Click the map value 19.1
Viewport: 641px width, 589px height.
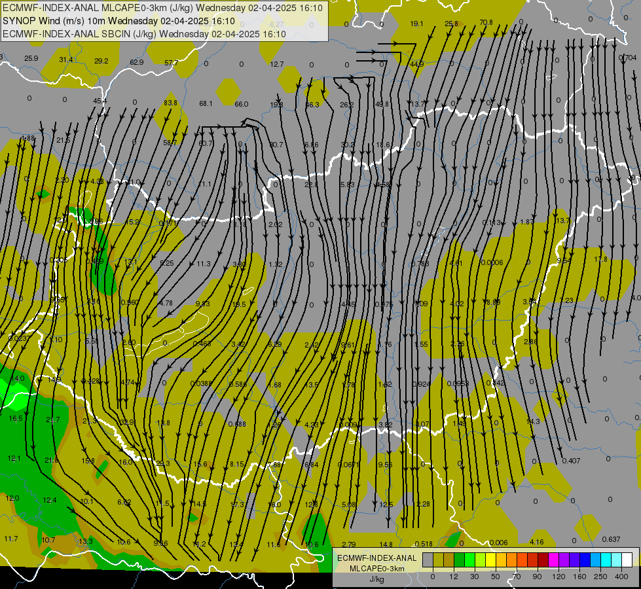[x=416, y=24]
